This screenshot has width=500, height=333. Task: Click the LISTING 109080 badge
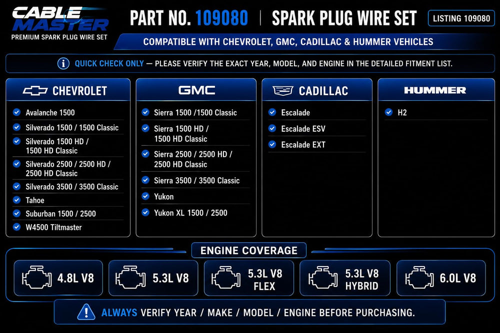click(461, 18)
